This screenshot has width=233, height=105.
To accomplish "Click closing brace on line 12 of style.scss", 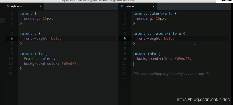I will click(x=21, y=69).
